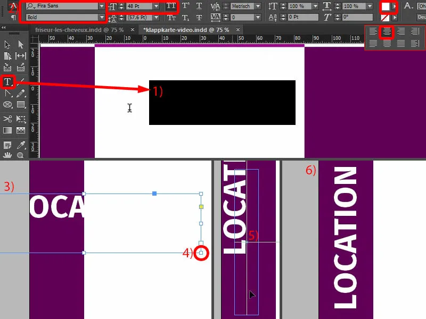Click the black rectangle frame on page

click(222, 103)
